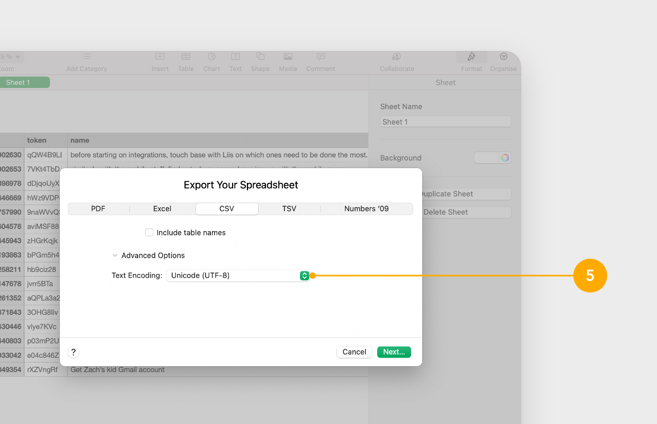This screenshot has height=424, width=657.
Task: Click the Collaborate icon
Action: pos(396,57)
